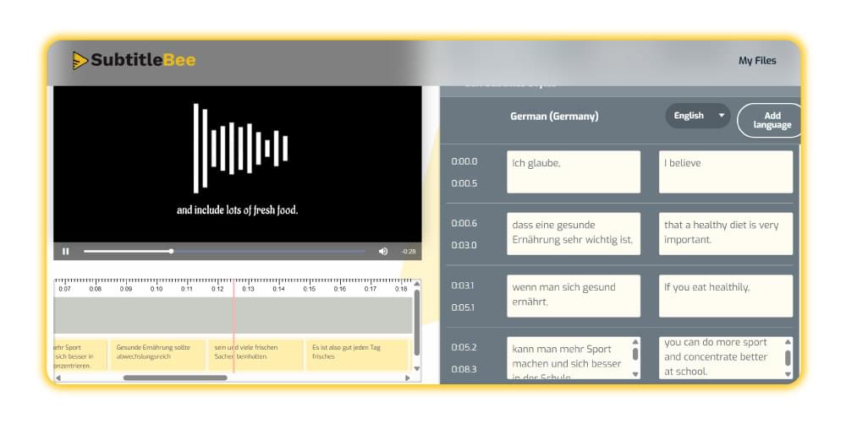Screen dimensions: 846x424
Task: Edit 'you can do more sport' translation field
Action: [726, 358]
